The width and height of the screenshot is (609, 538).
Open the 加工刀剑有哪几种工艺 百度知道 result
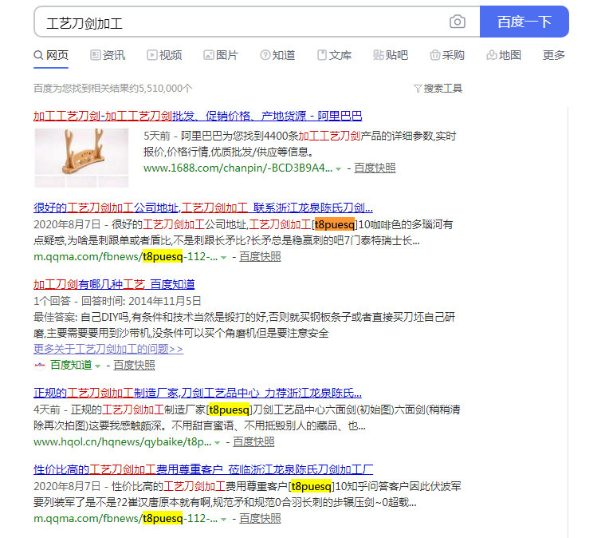(x=114, y=284)
